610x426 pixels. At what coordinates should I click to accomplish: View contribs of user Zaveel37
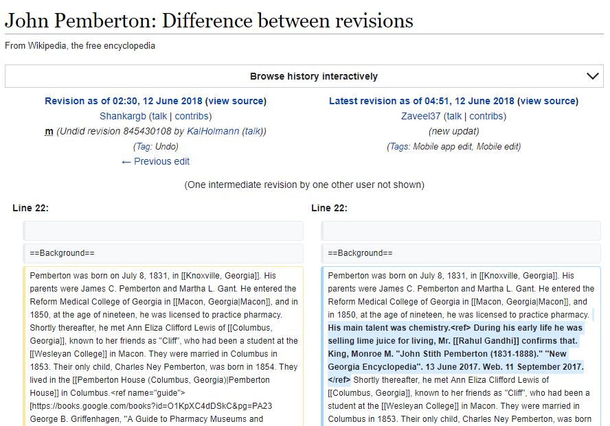click(486, 116)
